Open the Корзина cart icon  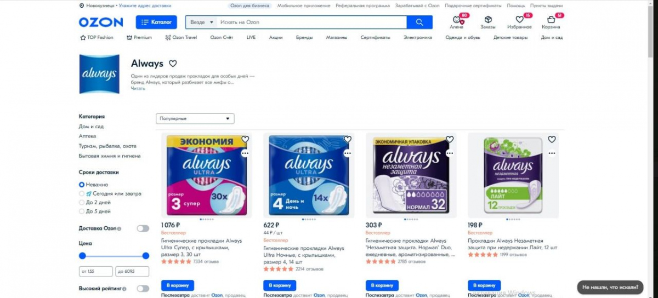pos(551,20)
